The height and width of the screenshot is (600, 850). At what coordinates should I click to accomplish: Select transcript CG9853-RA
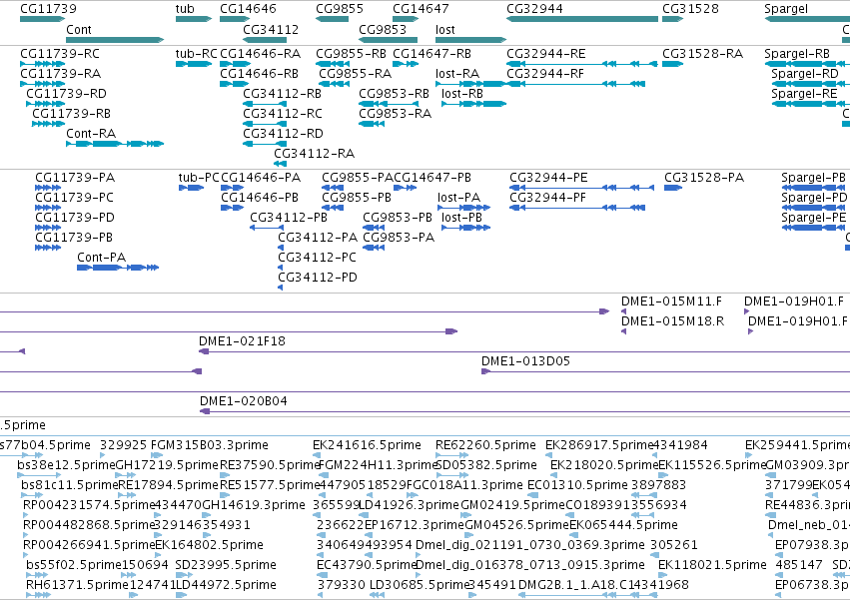pos(396,114)
